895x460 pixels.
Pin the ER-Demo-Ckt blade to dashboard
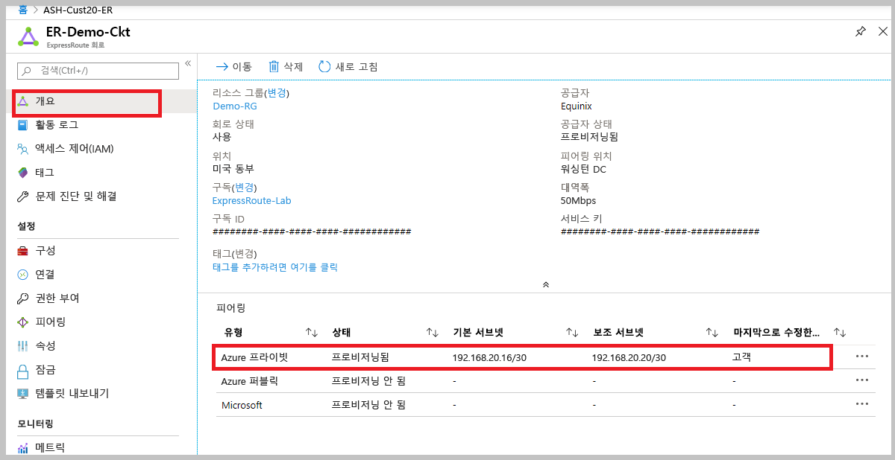tap(861, 31)
